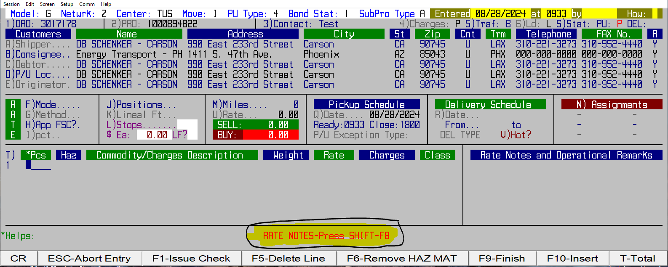Screen dimensions: 668x267
Task: Open the Session menu
Action: click(x=11, y=4)
